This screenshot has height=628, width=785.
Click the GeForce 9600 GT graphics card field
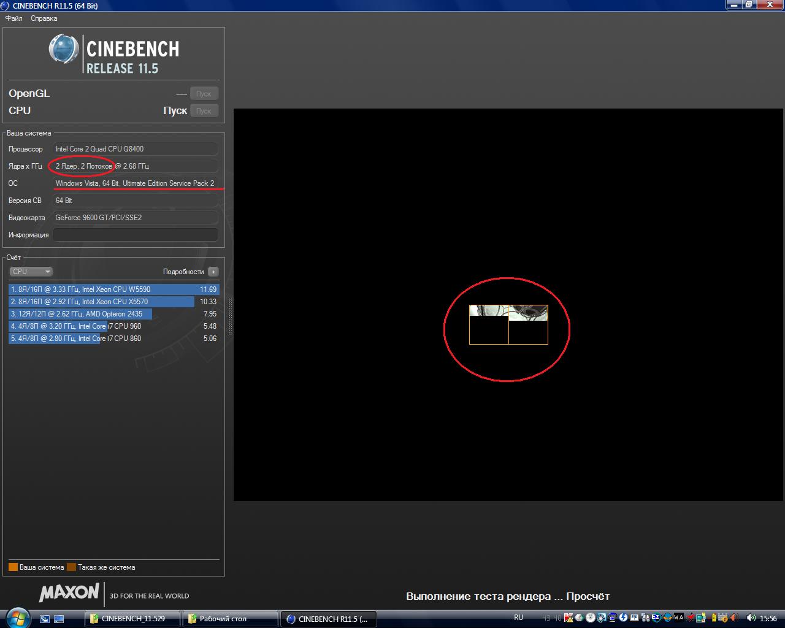coord(135,218)
